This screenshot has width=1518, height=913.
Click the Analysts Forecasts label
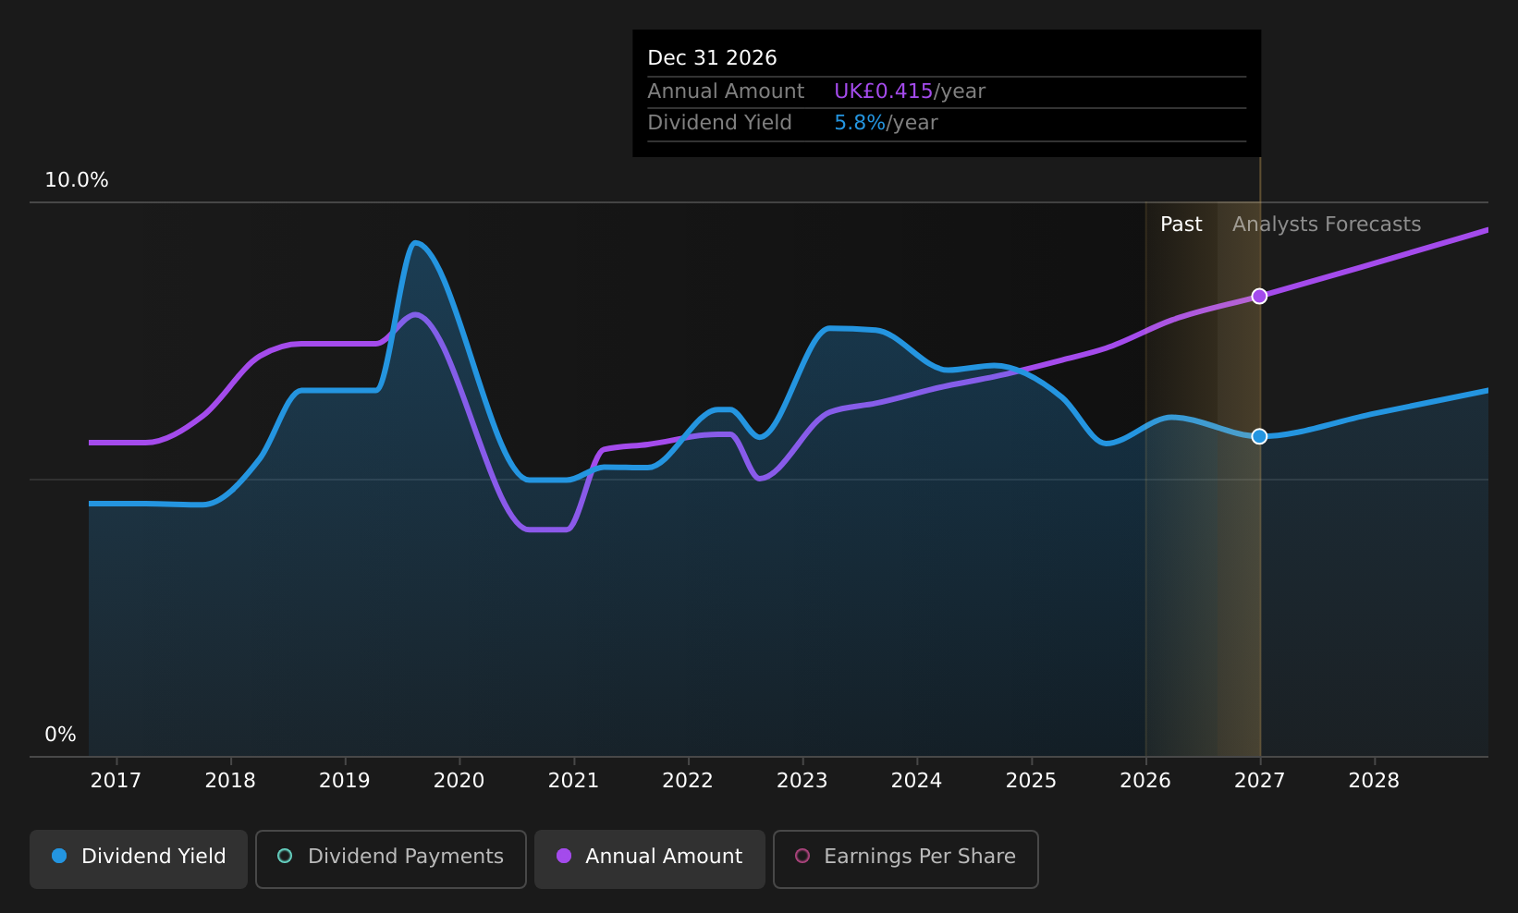[x=1327, y=225]
